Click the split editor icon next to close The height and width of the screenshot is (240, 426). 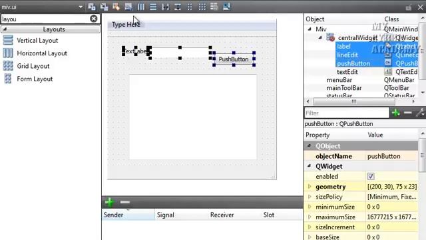(x=408, y=7)
